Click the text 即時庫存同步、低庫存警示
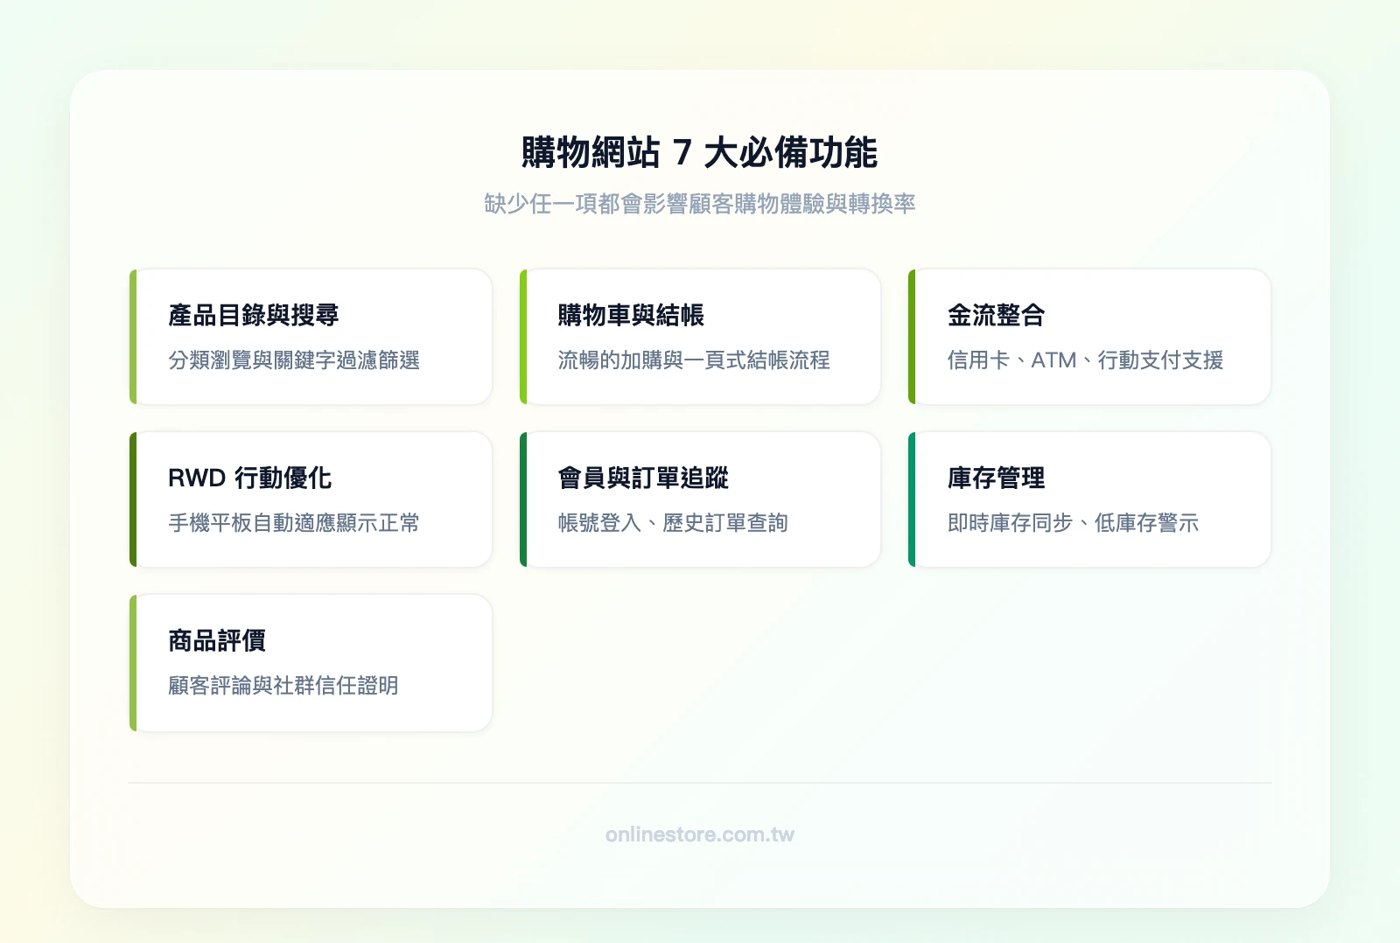 click(1075, 522)
